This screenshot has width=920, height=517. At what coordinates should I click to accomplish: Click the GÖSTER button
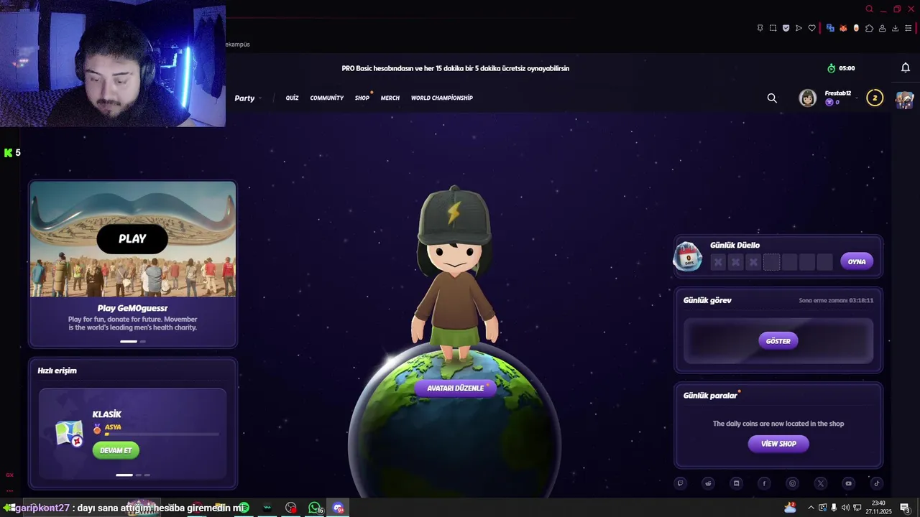point(778,341)
